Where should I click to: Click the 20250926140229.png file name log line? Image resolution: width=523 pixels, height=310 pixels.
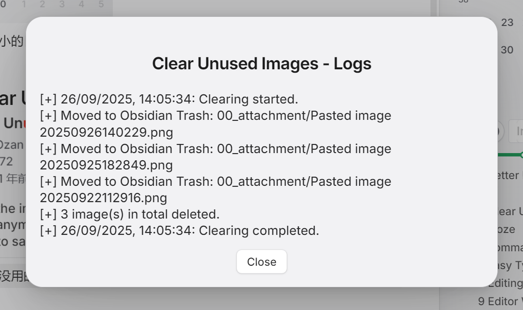click(x=107, y=132)
